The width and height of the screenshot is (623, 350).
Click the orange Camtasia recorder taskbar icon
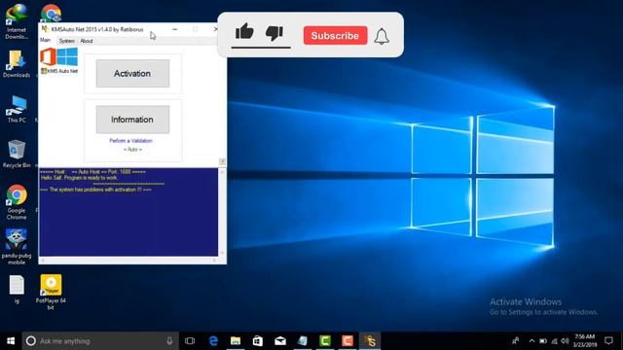348,341
